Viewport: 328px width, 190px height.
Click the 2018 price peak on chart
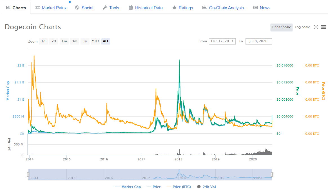(x=179, y=60)
